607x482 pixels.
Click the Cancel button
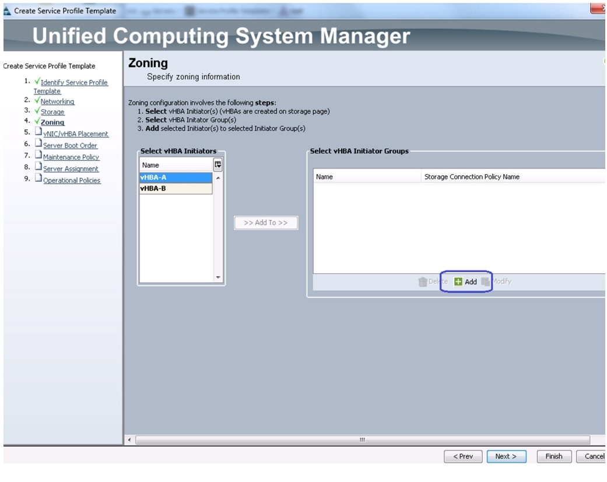click(591, 456)
